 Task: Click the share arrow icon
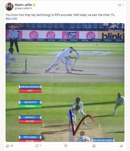tap(121, 146)
